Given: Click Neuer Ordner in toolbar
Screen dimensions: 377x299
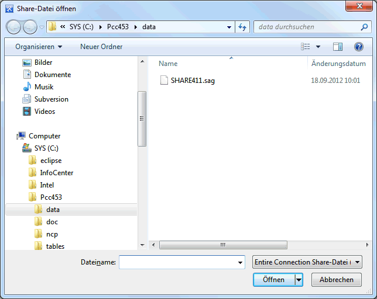Looking at the screenshot, I should (x=101, y=47).
